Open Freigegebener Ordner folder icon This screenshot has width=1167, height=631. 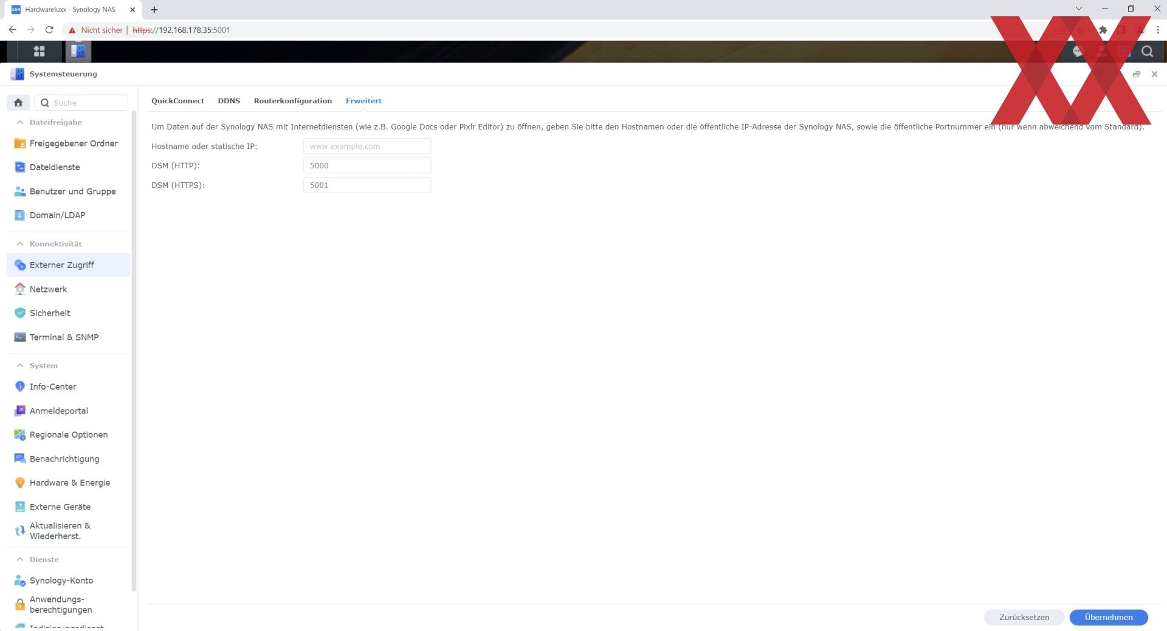(20, 143)
